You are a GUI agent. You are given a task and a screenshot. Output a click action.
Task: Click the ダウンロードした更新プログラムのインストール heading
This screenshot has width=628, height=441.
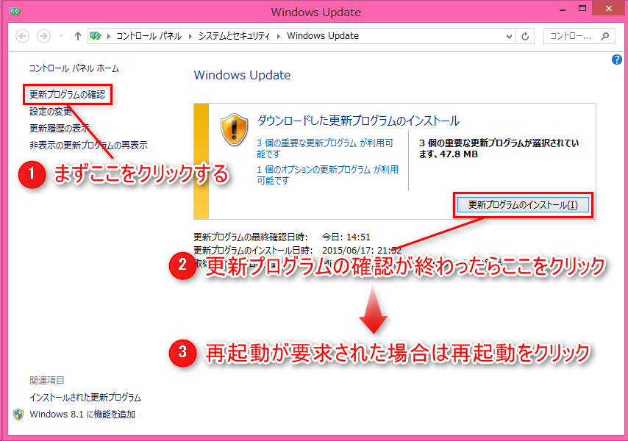tap(358, 121)
